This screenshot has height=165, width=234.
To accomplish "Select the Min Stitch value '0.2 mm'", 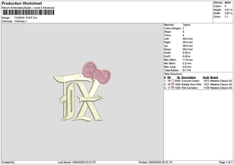I will click(x=187, y=63).
